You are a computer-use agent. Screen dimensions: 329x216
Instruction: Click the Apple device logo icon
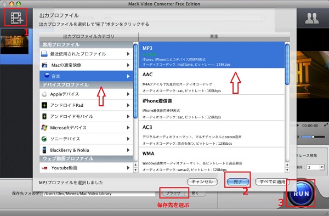[x=44, y=94]
